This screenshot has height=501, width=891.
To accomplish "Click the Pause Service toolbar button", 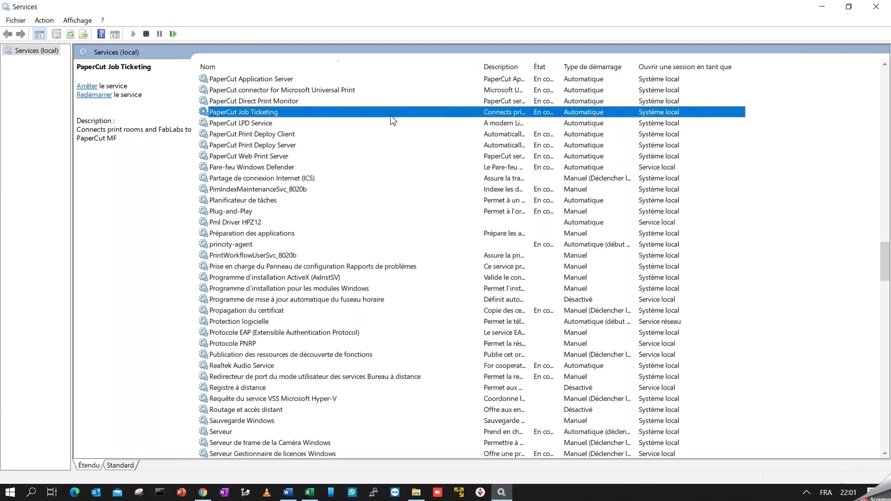I will [160, 34].
